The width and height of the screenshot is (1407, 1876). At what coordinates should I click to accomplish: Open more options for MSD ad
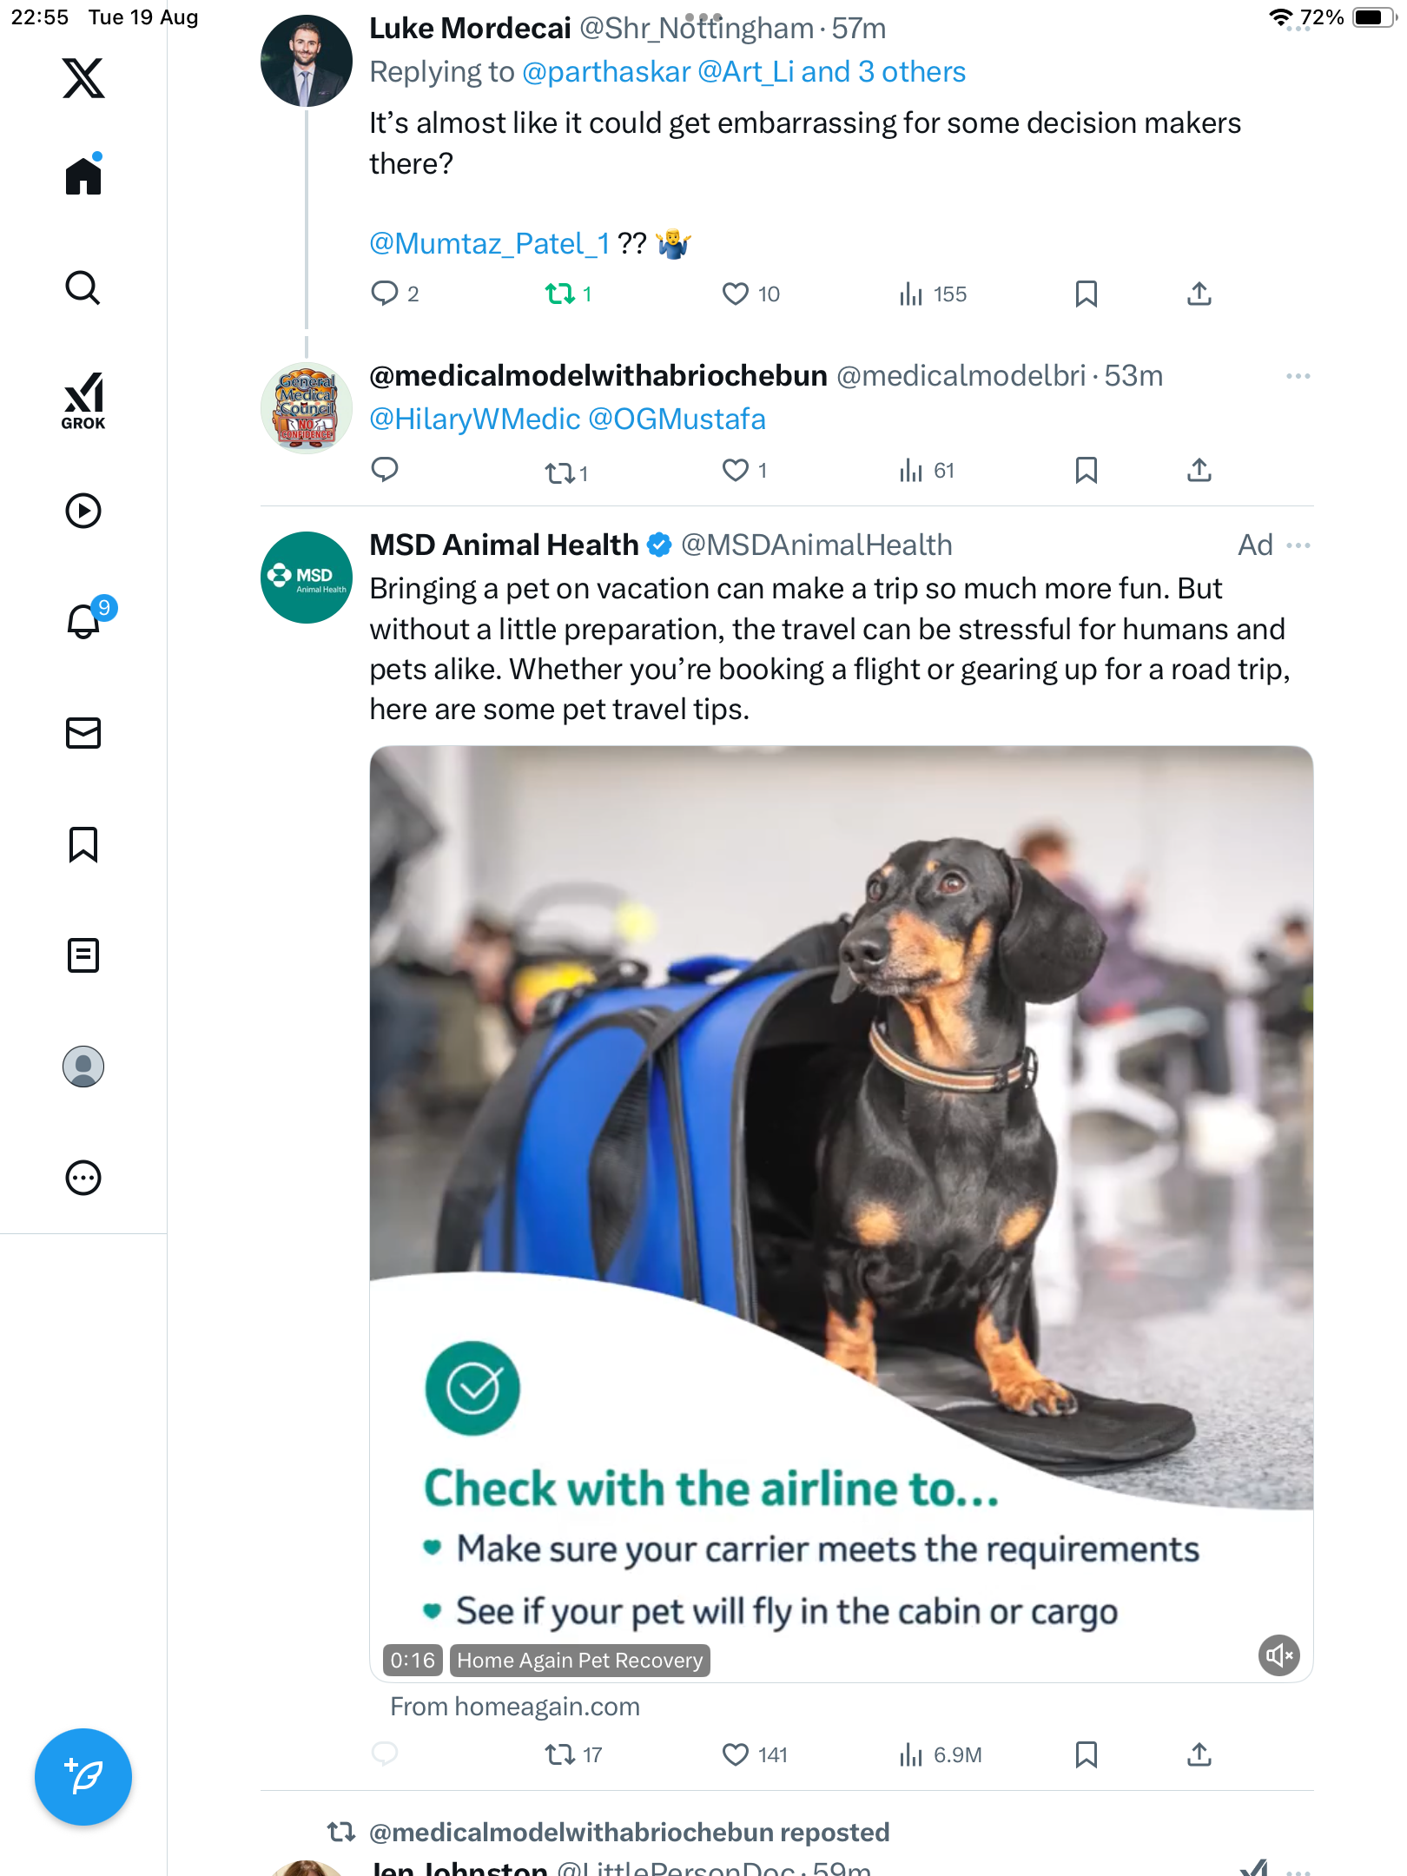(1298, 545)
